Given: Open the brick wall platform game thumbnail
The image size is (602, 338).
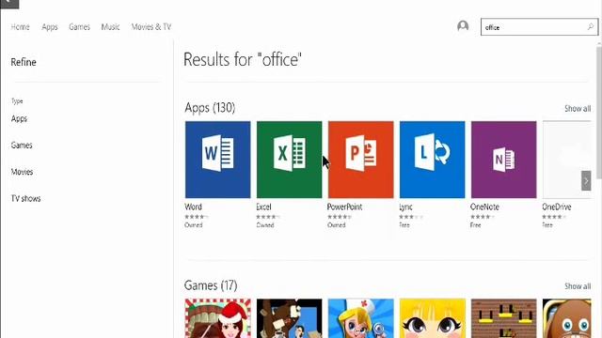Looking at the screenshot, I should (503, 318).
